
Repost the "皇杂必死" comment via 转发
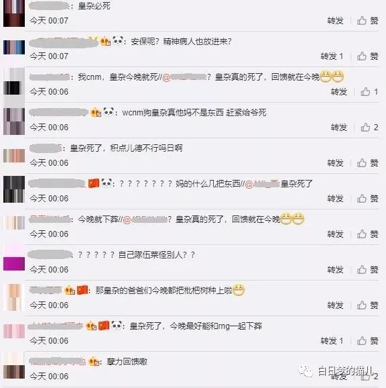335,21
